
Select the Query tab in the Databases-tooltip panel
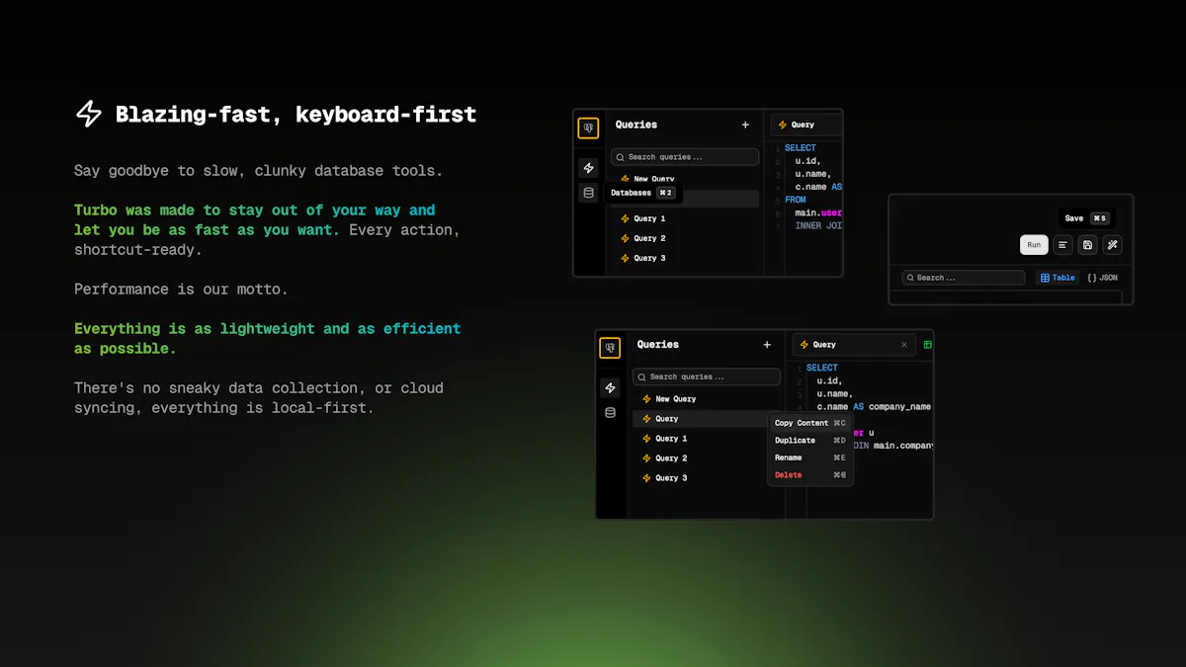pyautogui.click(x=805, y=125)
